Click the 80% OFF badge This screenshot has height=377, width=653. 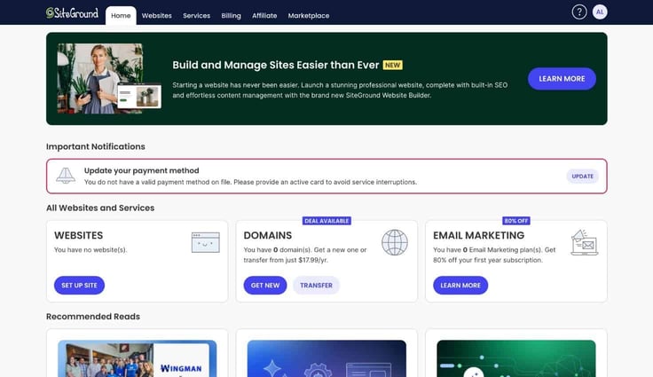[x=516, y=221]
